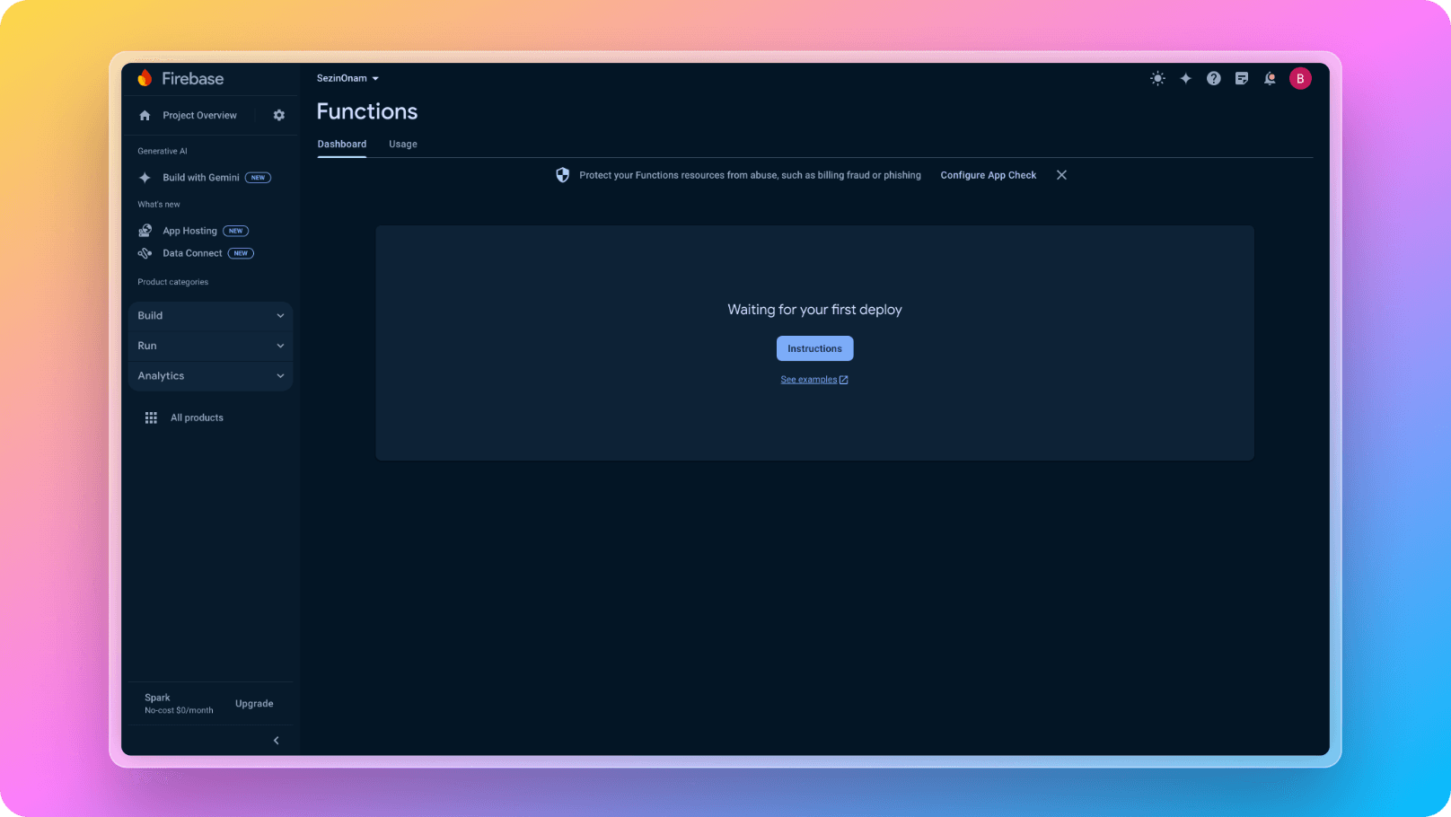The height and width of the screenshot is (817, 1451).
Task: Open Project Overview menu item
Action: [x=199, y=116]
